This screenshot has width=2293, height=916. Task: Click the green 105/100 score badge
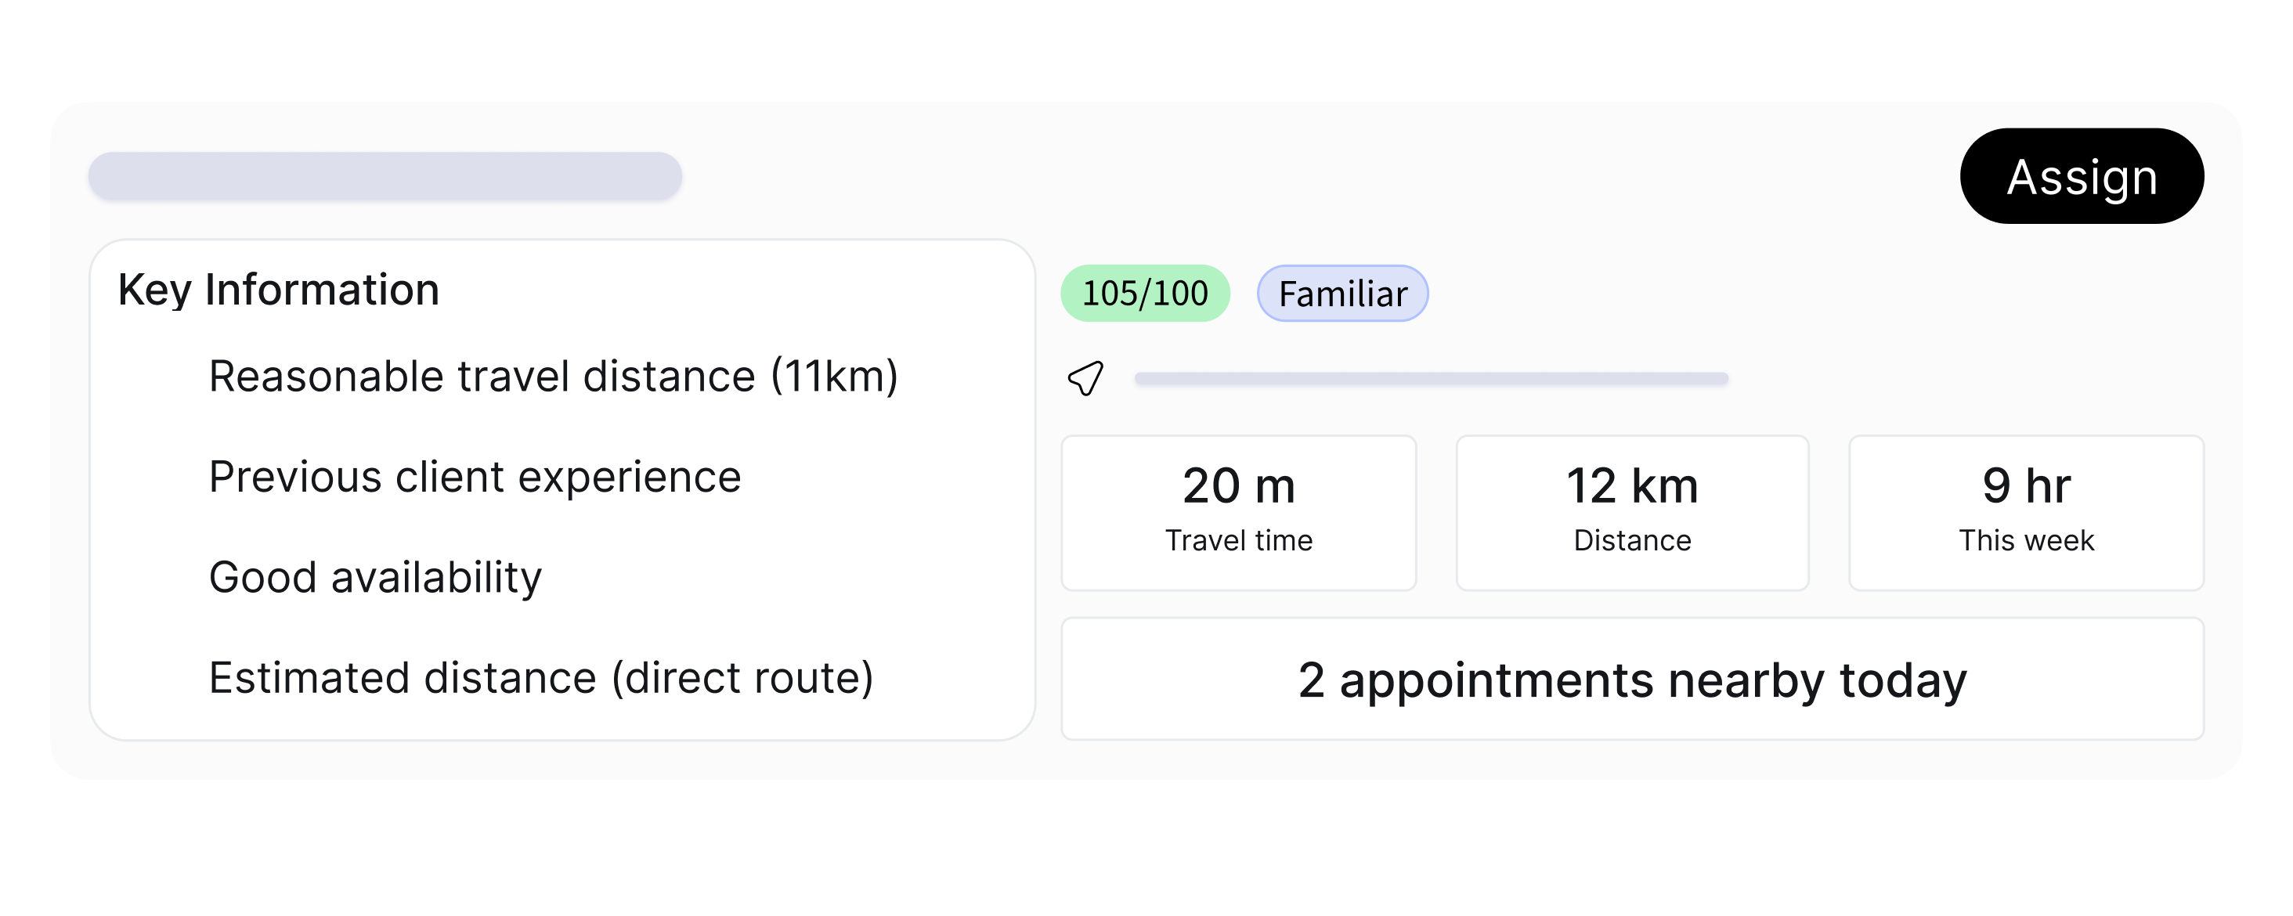(x=1144, y=293)
